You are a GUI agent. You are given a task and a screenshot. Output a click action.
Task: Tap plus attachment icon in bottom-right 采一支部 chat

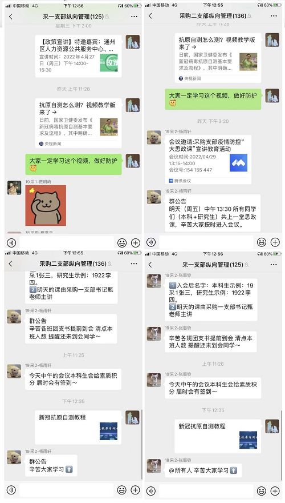275,490
